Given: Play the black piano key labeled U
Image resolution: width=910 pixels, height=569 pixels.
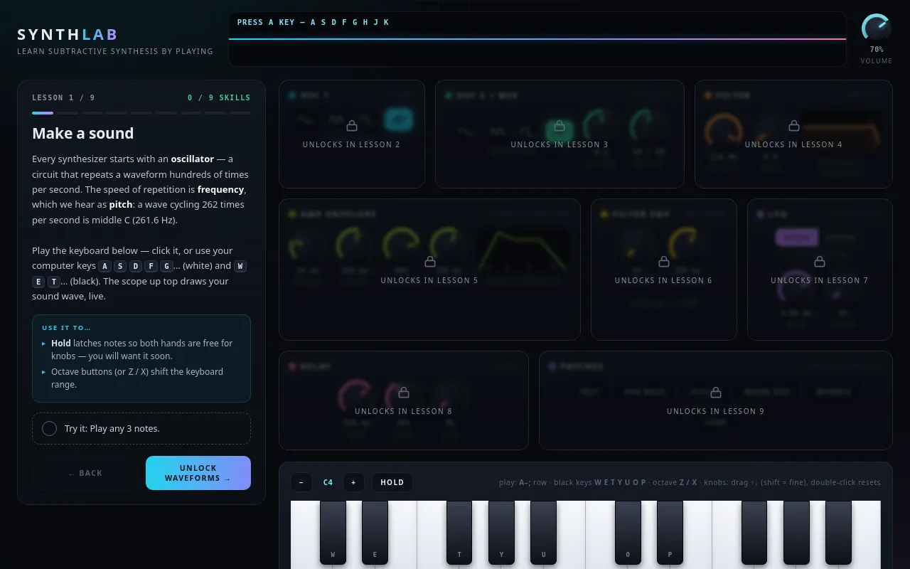Looking at the screenshot, I should click(543, 532).
